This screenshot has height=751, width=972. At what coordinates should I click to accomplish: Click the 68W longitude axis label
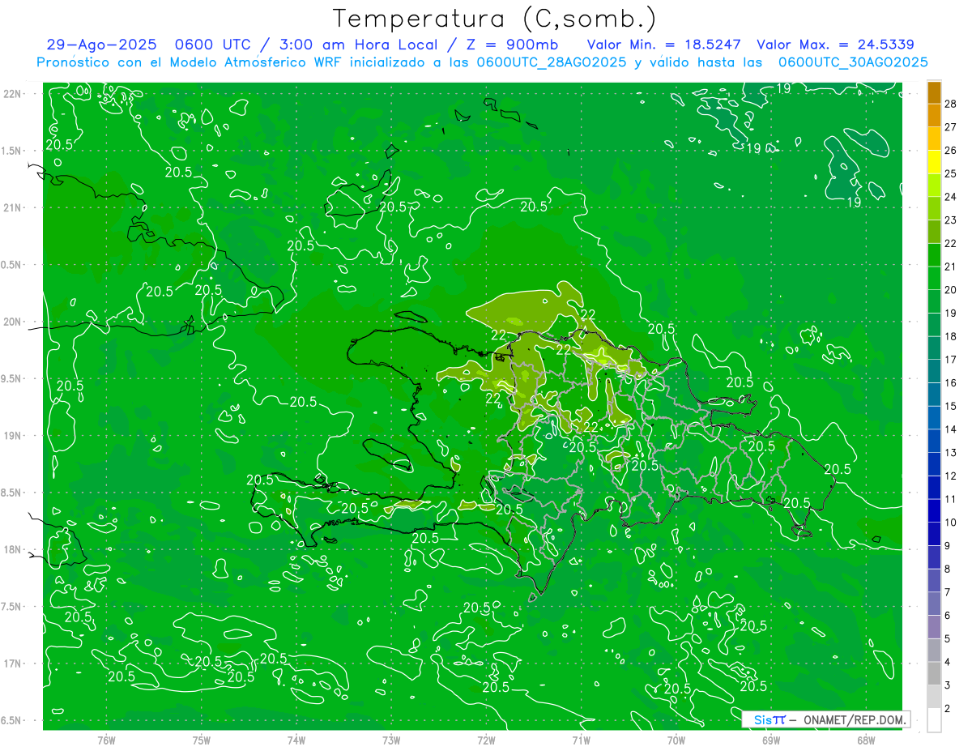[866, 740]
